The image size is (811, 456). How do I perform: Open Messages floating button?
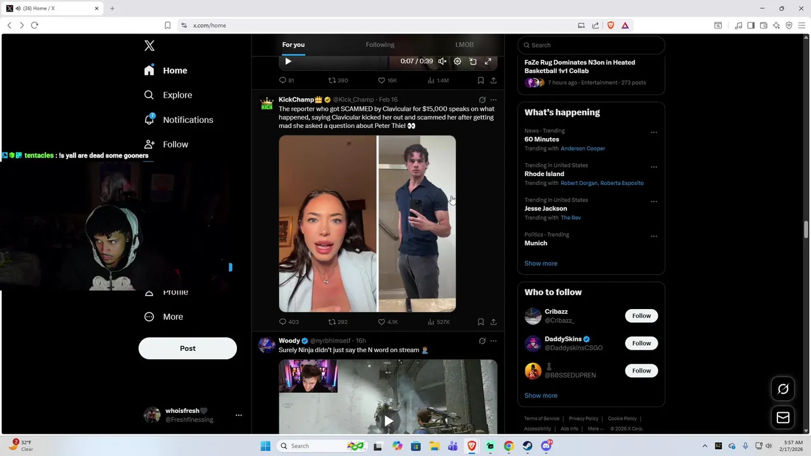point(783,417)
